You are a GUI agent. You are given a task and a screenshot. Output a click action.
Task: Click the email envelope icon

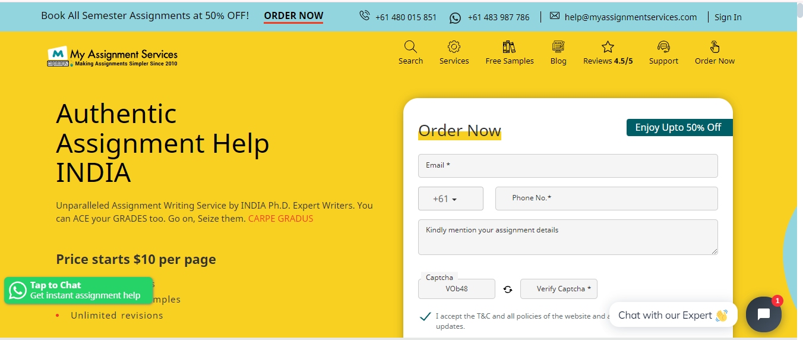click(x=554, y=16)
